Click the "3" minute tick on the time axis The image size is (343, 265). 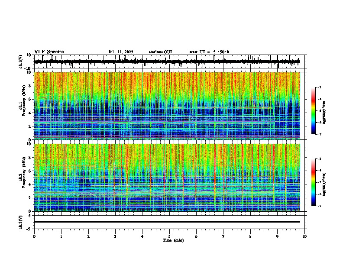click(115, 236)
